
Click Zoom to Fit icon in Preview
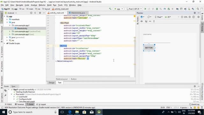(193, 17)
